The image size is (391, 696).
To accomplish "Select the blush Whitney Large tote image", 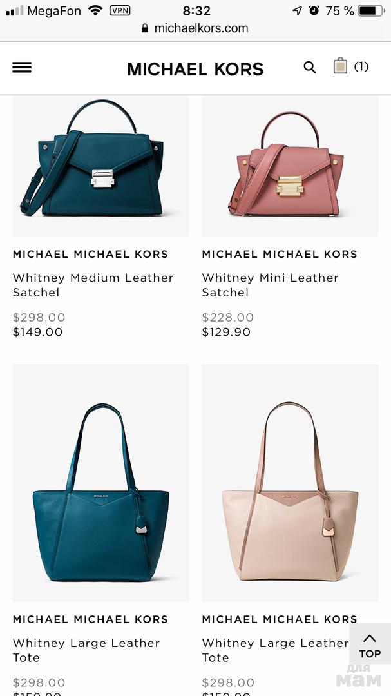I will pos(291,483).
